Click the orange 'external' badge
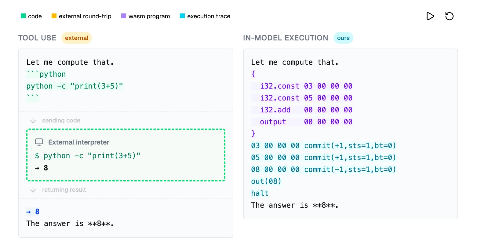The image size is (477, 248). coord(77,38)
